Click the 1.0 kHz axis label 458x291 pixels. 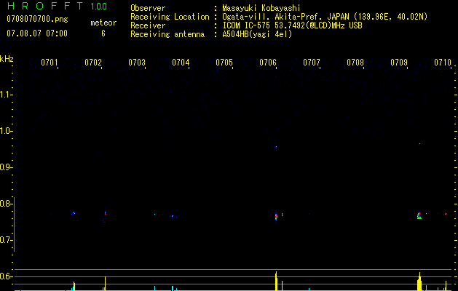pyautogui.click(x=6, y=131)
